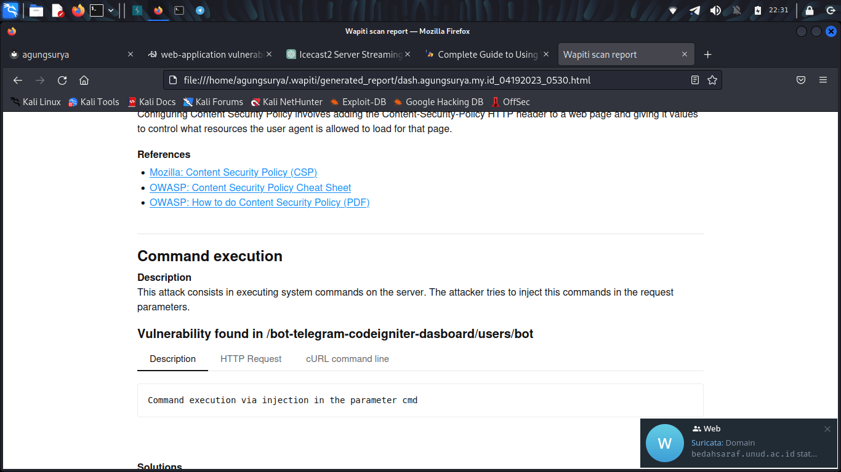Switch to the cURL command line tab
The height and width of the screenshot is (472, 841).
coord(347,359)
